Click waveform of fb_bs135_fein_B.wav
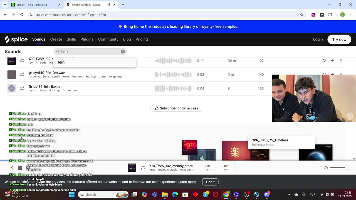Viewport: 356px width, 200px height. [x=174, y=88]
